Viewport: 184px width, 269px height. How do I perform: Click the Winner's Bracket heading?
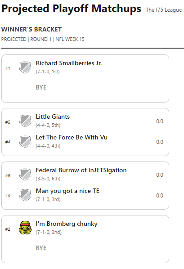(31, 29)
